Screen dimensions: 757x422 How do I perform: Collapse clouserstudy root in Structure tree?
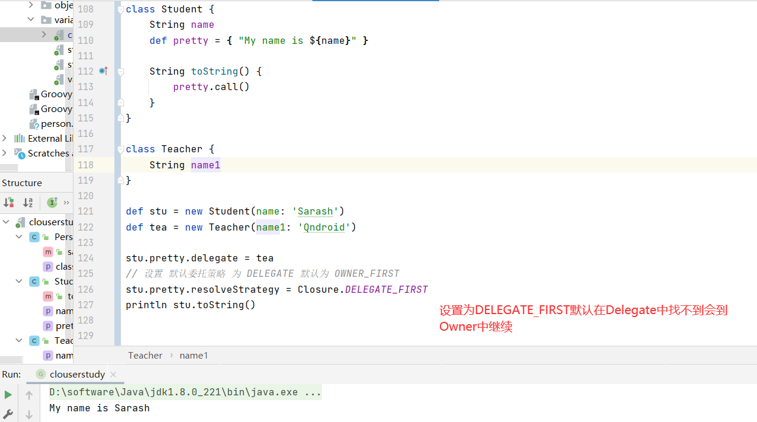point(6,222)
